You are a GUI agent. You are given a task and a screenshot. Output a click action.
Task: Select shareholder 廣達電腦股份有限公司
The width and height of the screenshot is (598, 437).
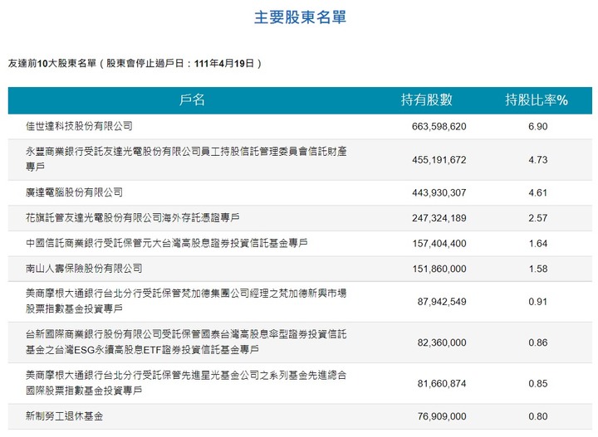(x=75, y=192)
